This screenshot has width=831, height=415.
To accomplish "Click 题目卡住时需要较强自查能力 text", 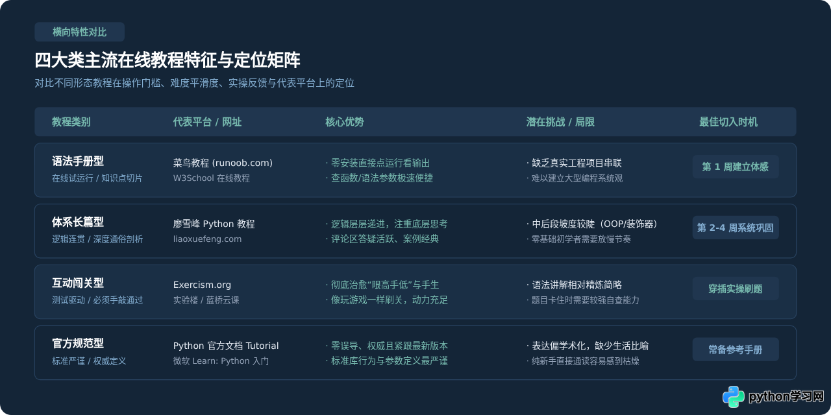I will coord(583,300).
